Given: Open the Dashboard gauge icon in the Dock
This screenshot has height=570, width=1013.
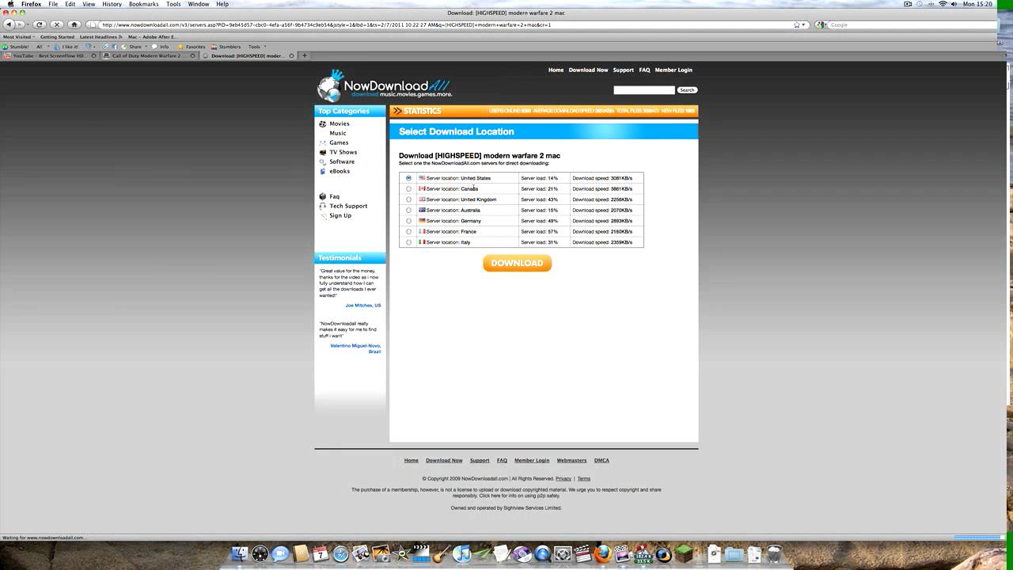Looking at the screenshot, I should click(x=260, y=554).
